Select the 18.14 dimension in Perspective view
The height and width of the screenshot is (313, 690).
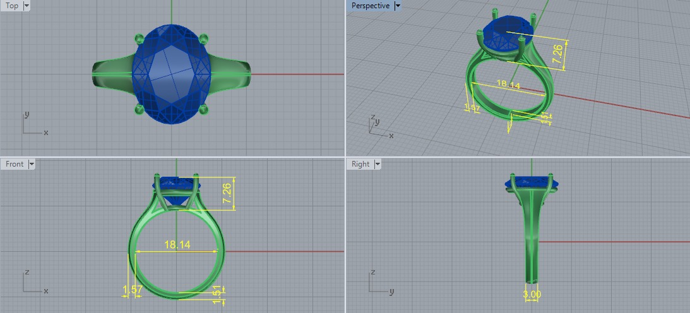pos(508,84)
